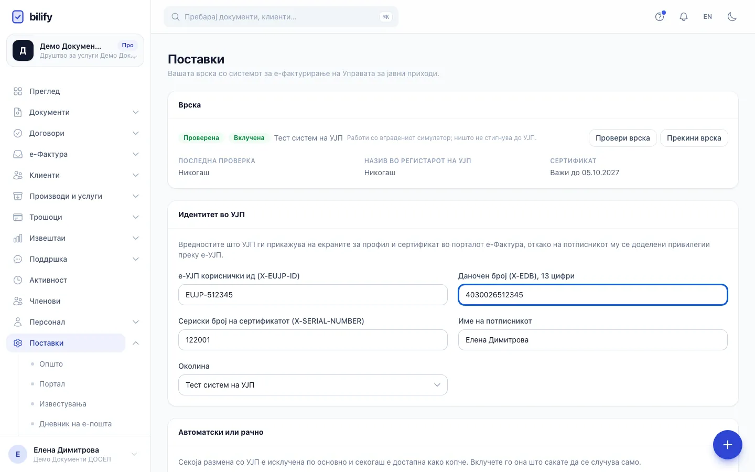The height and width of the screenshot is (472, 755).
Task: Click the Проверена status badge
Action: [201, 138]
